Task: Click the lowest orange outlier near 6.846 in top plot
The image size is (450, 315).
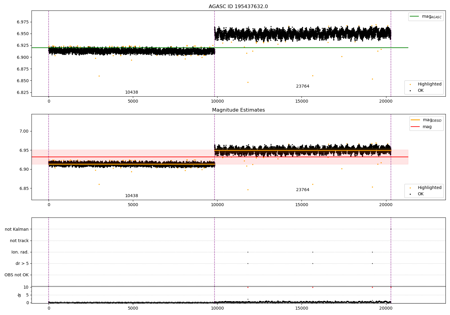Action: pyautogui.click(x=248, y=82)
